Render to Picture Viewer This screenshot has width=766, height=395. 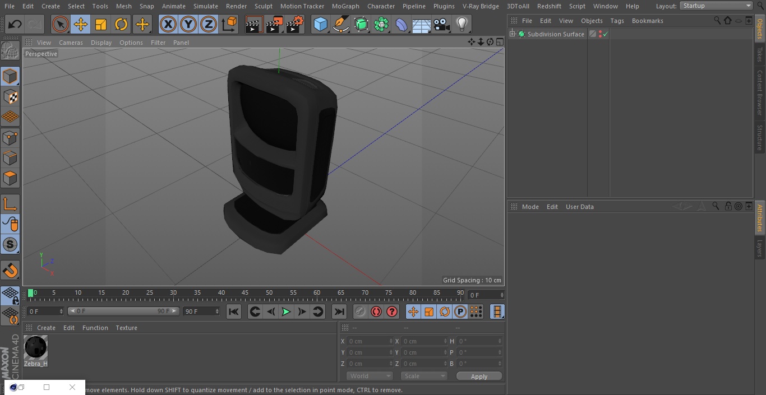[x=274, y=24]
